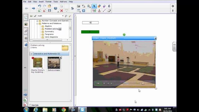
Task: Open the Insert menu
Action: click(41, 2)
